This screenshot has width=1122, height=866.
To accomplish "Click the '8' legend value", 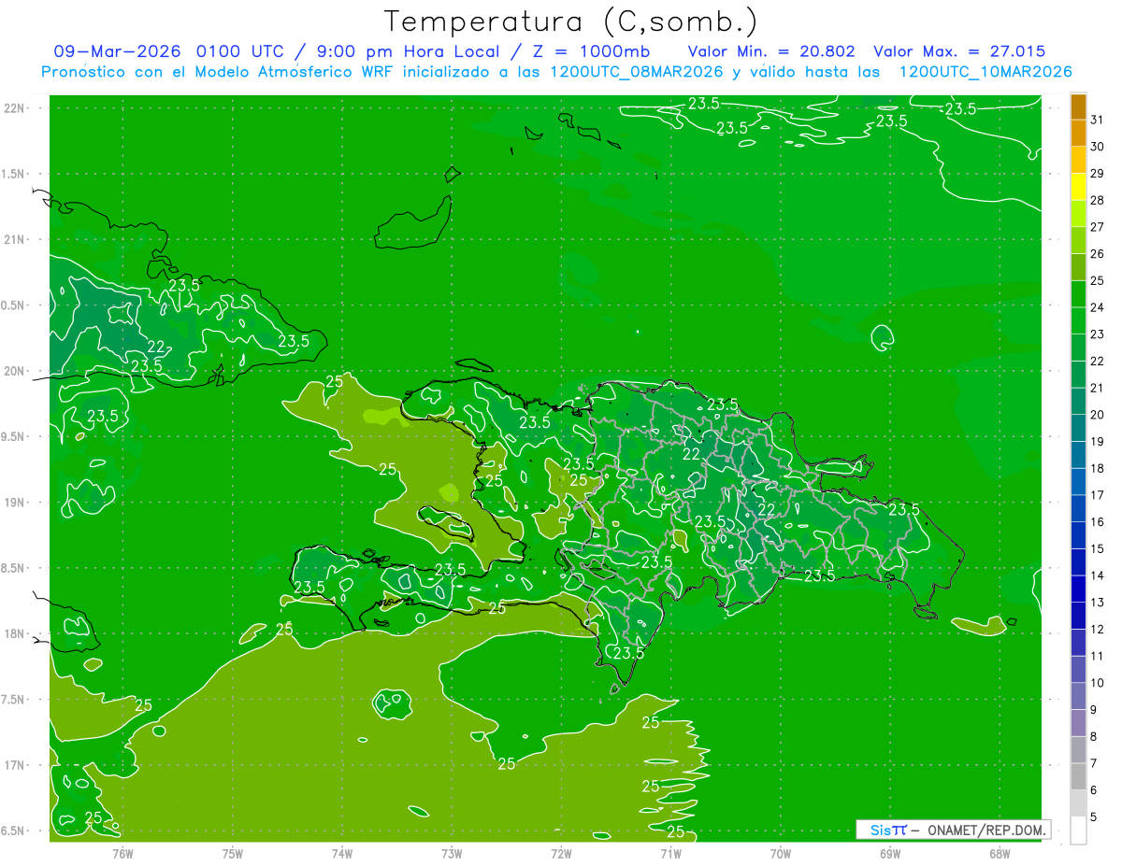I will 1094,737.
